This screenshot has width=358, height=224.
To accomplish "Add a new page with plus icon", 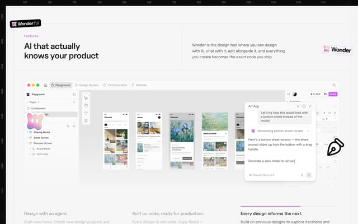I will pos(74,102).
